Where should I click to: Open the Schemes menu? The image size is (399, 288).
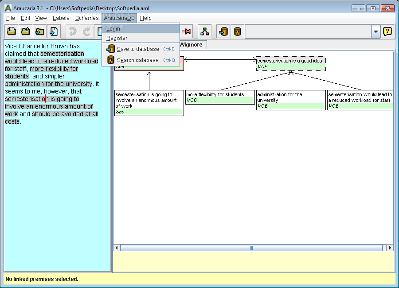[87, 18]
